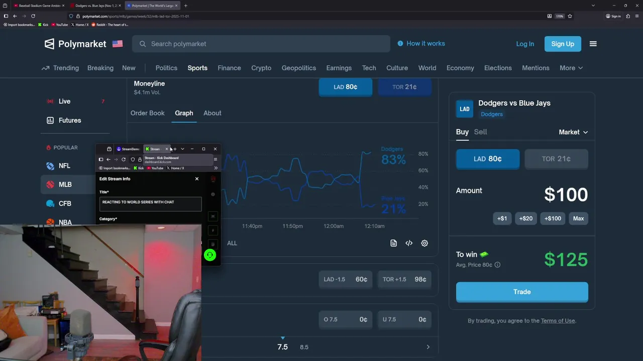Click Moneyline LAD 80¢ button
Viewport: 643px width, 361px height.
click(x=346, y=87)
